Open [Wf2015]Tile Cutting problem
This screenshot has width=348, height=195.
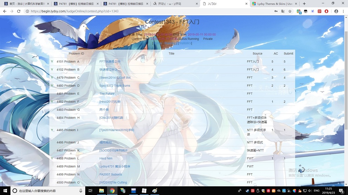[x=113, y=182]
